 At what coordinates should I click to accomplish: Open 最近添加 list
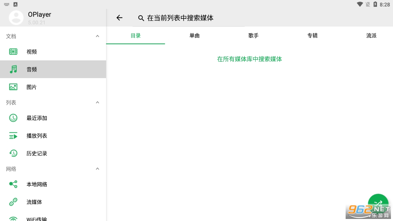pyautogui.click(x=53, y=118)
